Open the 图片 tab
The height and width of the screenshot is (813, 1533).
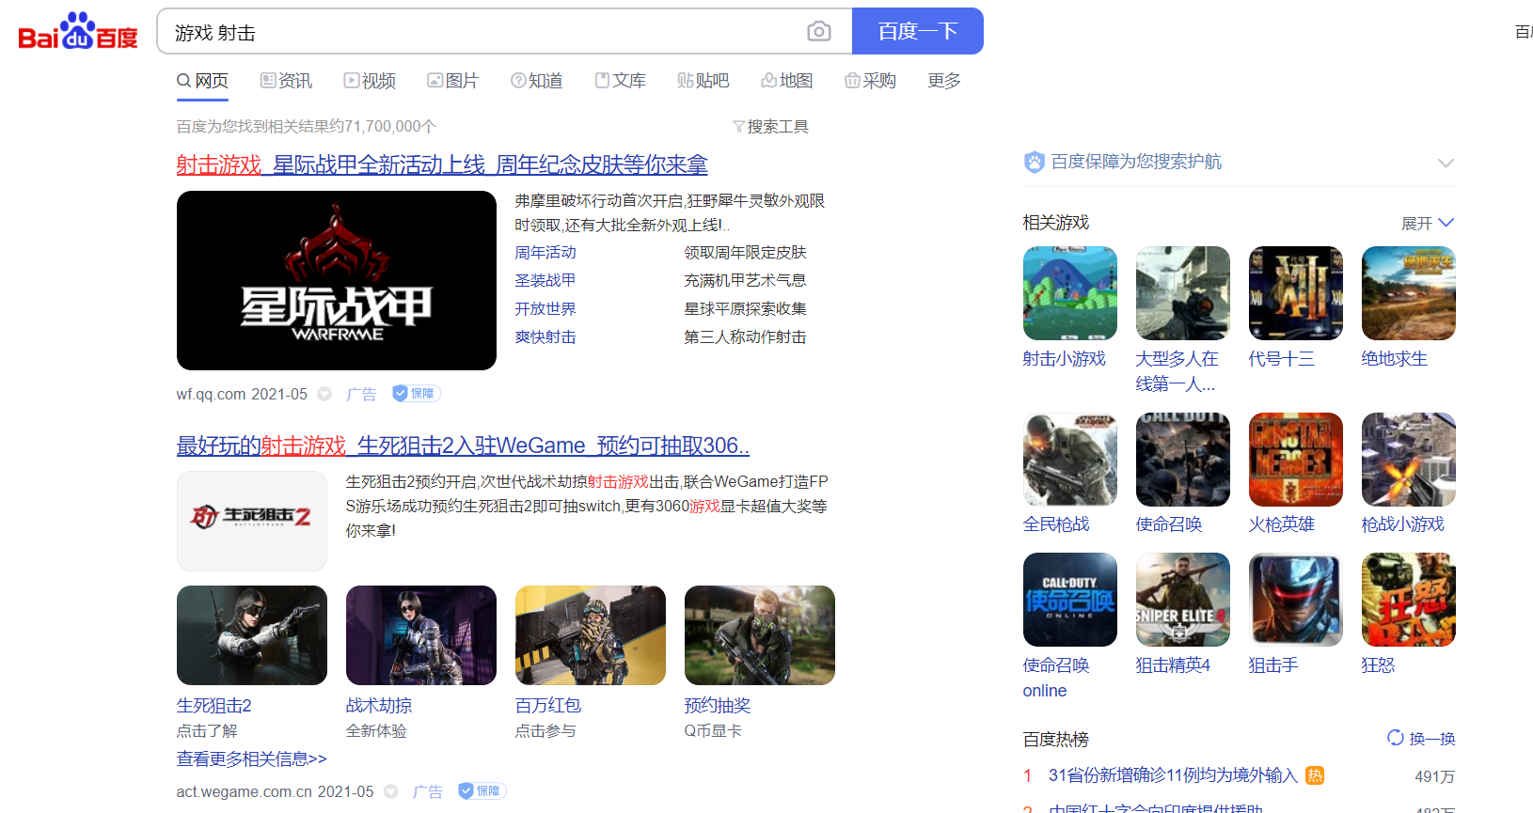452,81
